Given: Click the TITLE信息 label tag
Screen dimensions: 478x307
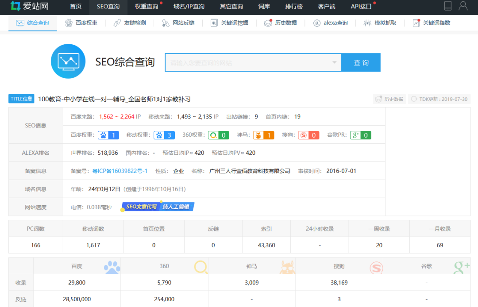Looking at the screenshot, I should (x=21, y=99).
